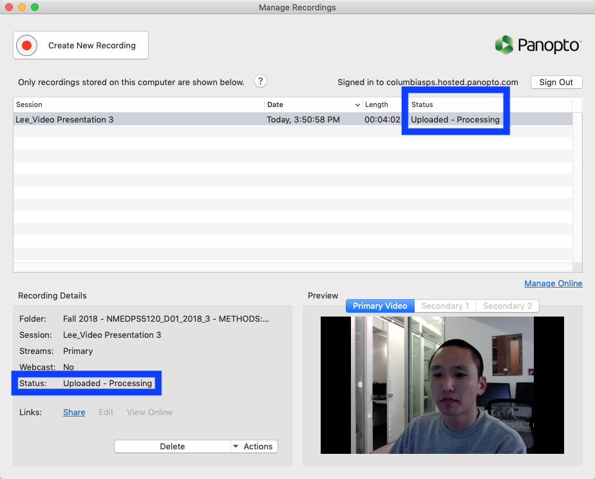Image resolution: width=595 pixels, height=479 pixels.
Task: Sign out of the Panopto account
Action: (556, 82)
